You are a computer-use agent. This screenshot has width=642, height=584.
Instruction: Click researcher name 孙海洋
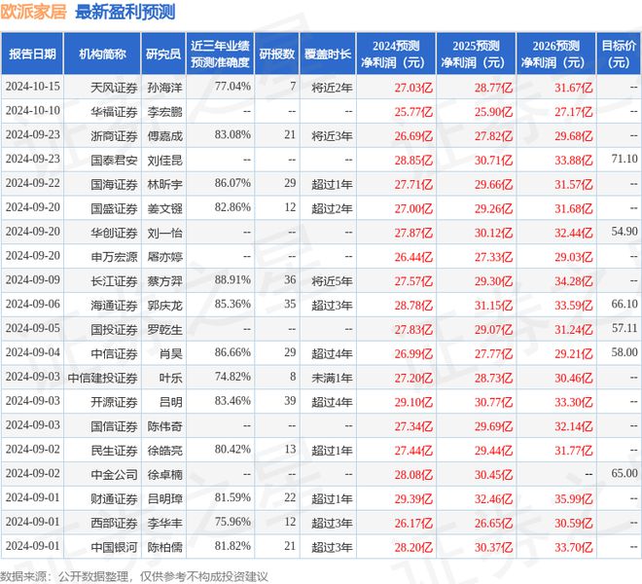coord(165,88)
